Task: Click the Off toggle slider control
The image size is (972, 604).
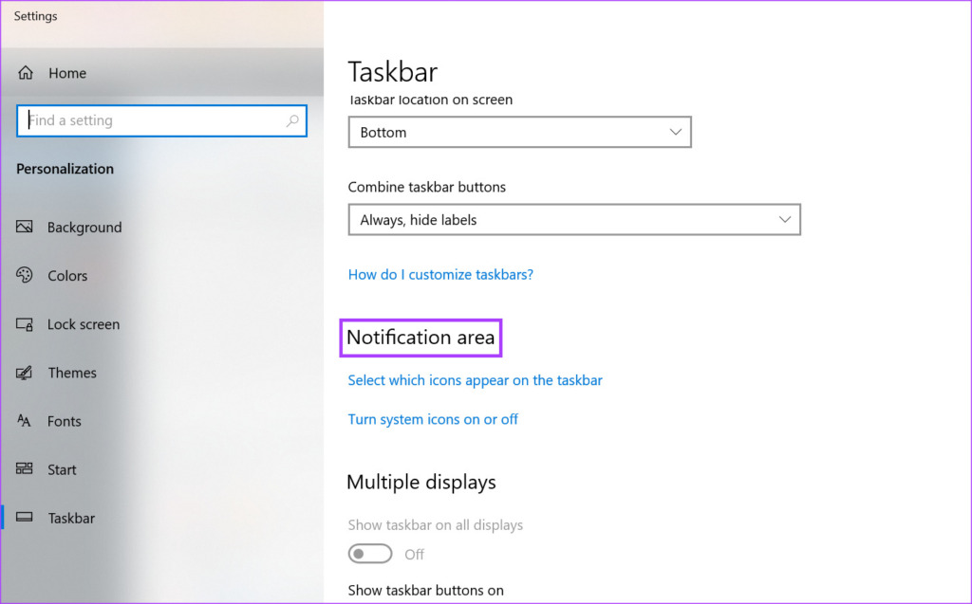Action: (x=370, y=553)
